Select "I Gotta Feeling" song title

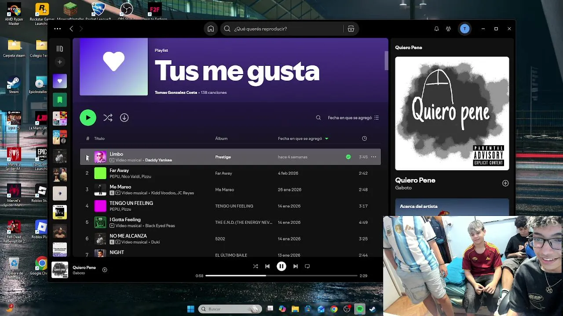(125, 219)
